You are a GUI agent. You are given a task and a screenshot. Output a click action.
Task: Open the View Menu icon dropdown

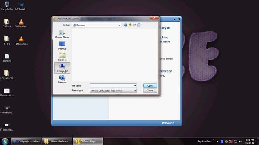[140, 25]
